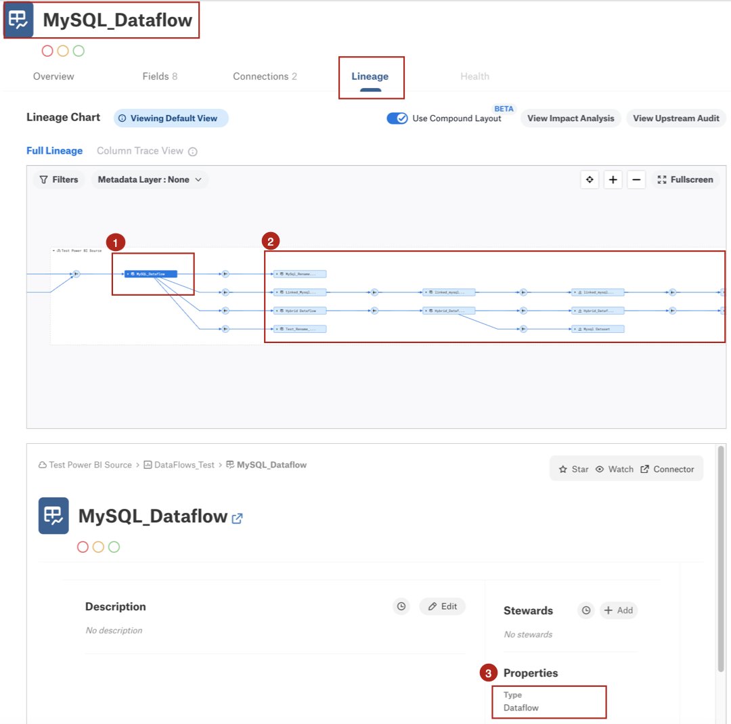The image size is (731, 724).
Task: Click the 'Dataflow' type value under Properties
Action: 521,708
